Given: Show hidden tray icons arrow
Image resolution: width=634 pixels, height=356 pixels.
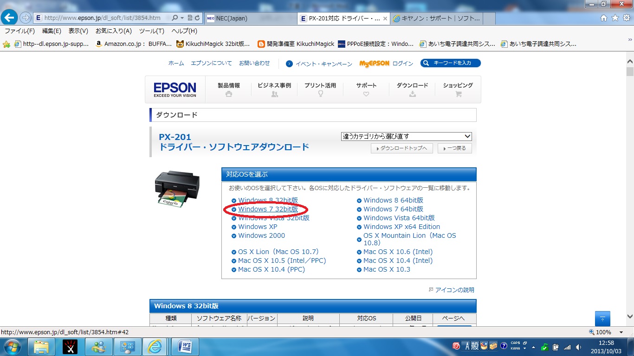Looking at the screenshot, I should click(x=533, y=347).
